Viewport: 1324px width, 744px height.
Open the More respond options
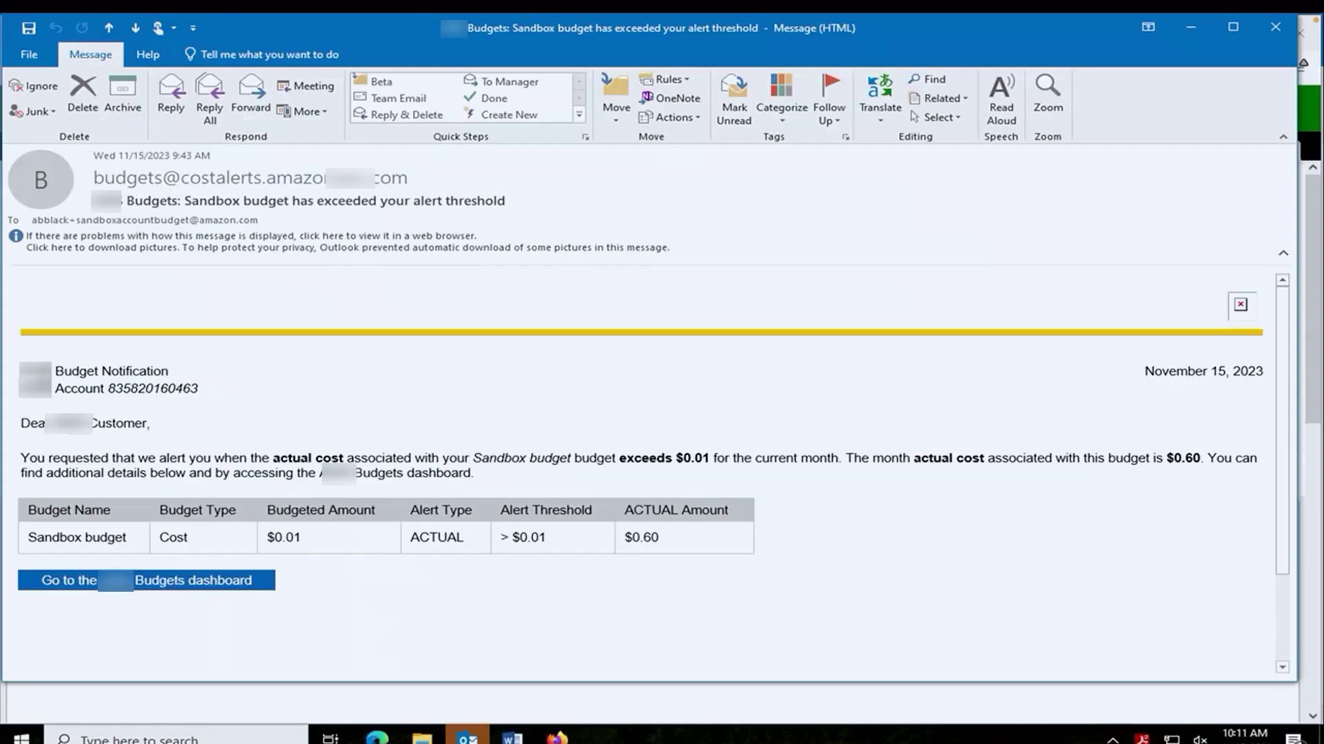coord(302,112)
